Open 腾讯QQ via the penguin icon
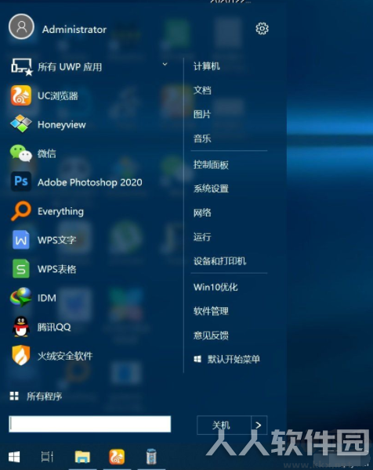This screenshot has width=373, height=470. click(x=21, y=327)
